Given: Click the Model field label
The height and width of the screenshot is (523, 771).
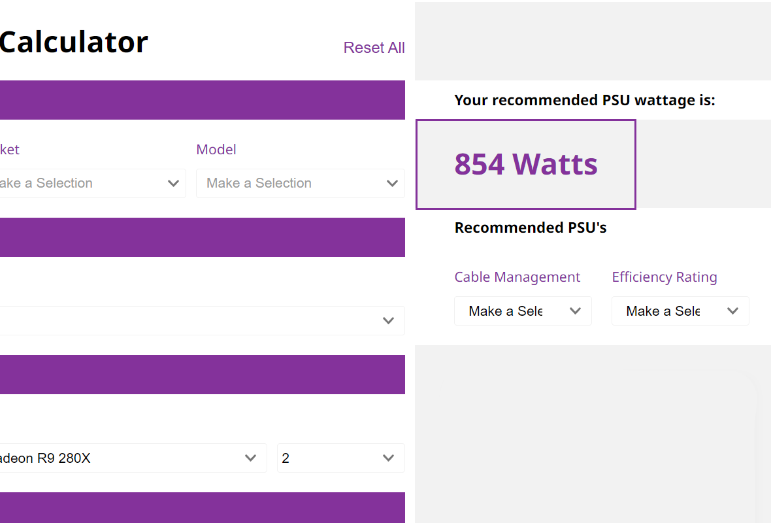Looking at the screenshot, I should pyautogui.click(x=216, y=150).
